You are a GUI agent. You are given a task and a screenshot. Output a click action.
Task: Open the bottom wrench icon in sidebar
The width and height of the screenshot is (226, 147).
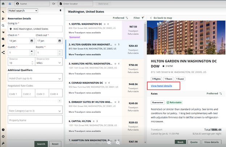click(3, 143)
